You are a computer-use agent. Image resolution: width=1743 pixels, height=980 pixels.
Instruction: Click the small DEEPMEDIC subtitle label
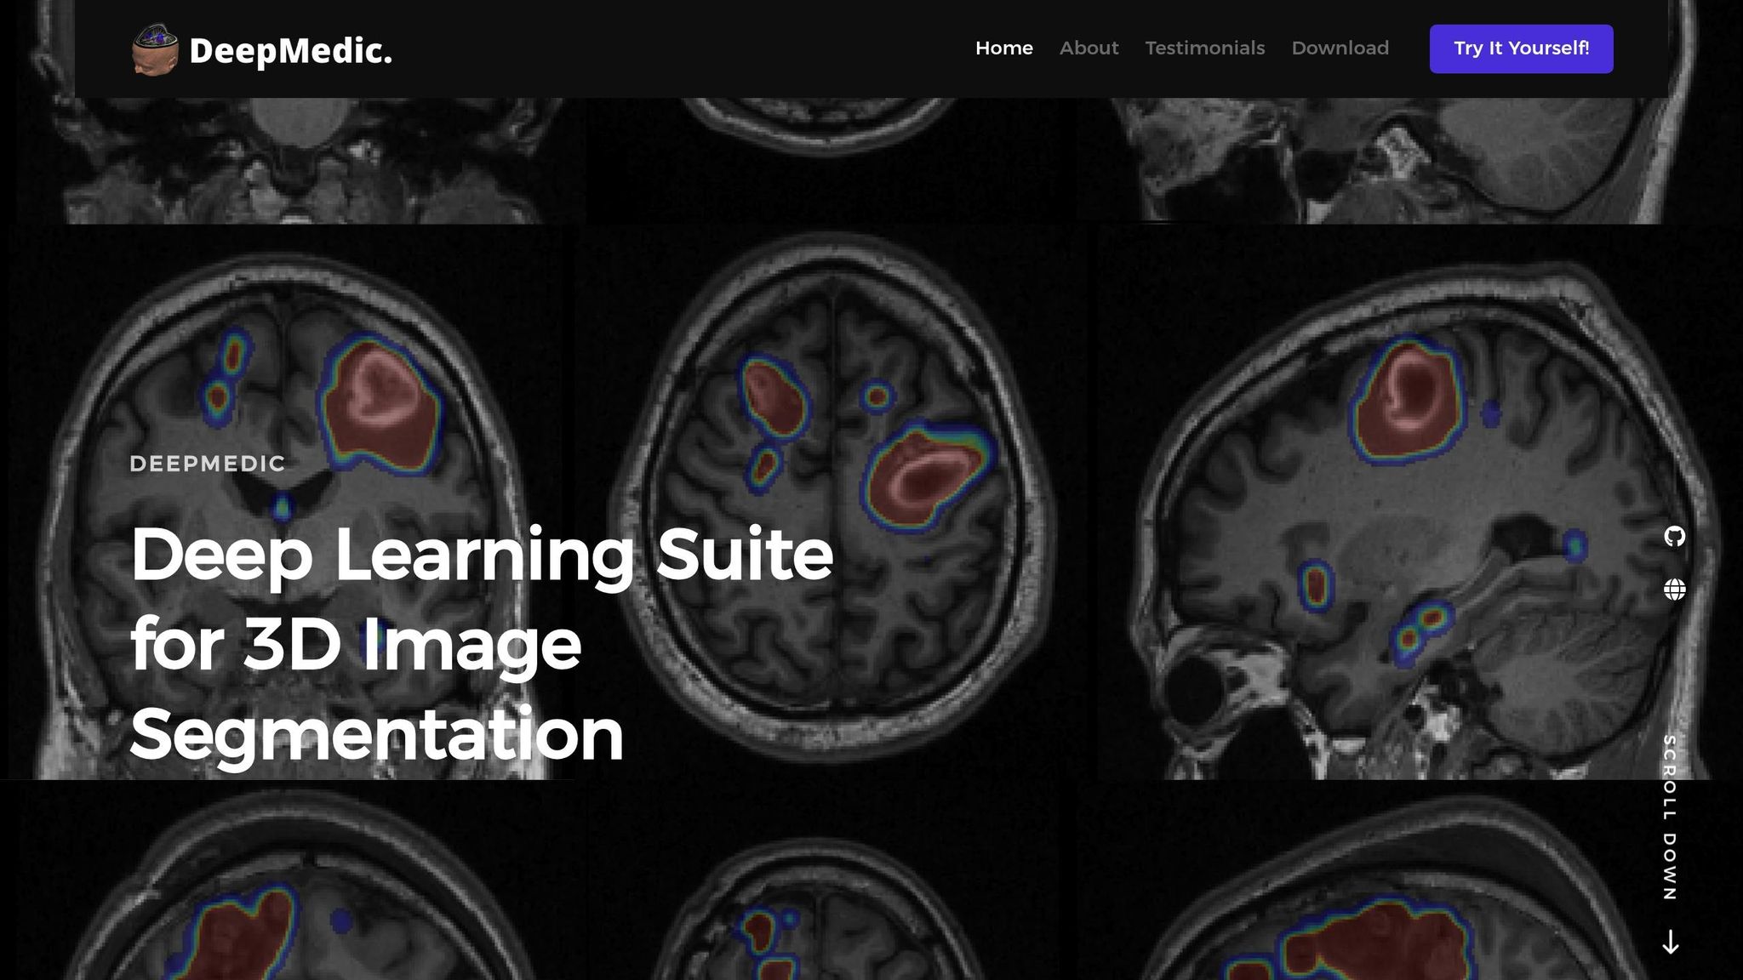[208, 464]
